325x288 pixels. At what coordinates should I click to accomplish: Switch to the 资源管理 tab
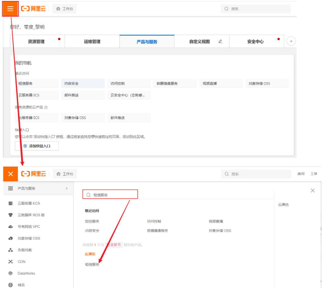tap(37, 41)
